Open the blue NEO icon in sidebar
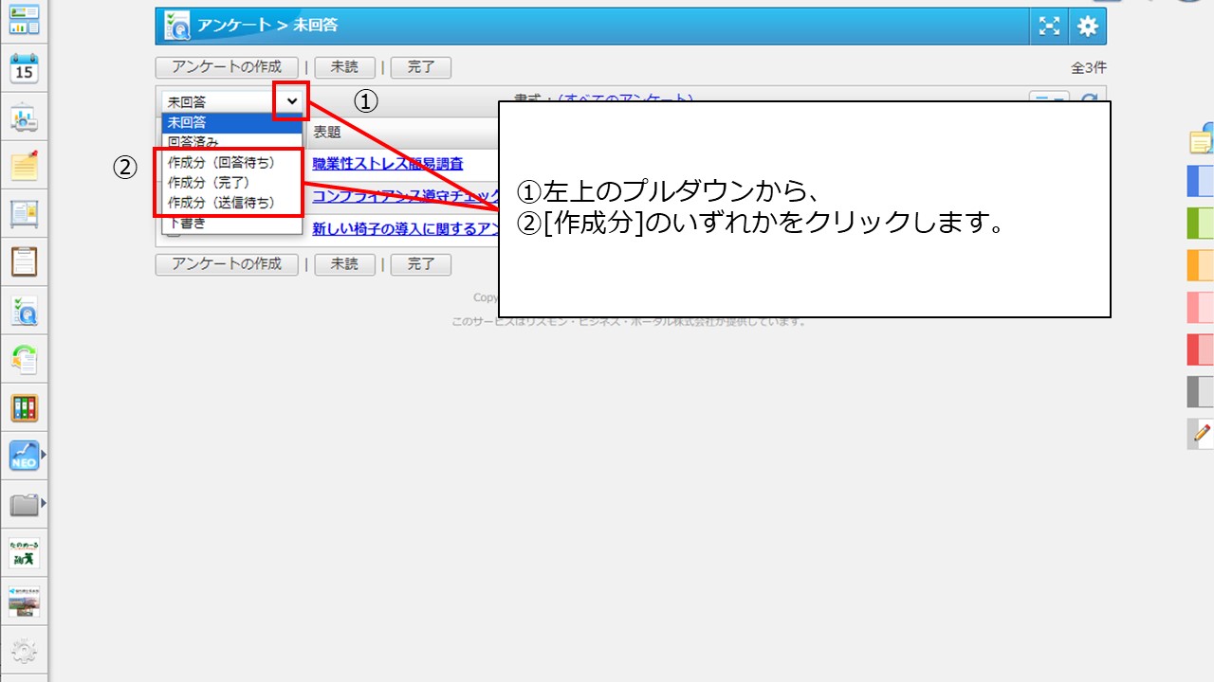 24,457
